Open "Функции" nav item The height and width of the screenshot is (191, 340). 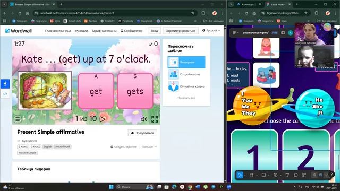(x=81, y=31)
